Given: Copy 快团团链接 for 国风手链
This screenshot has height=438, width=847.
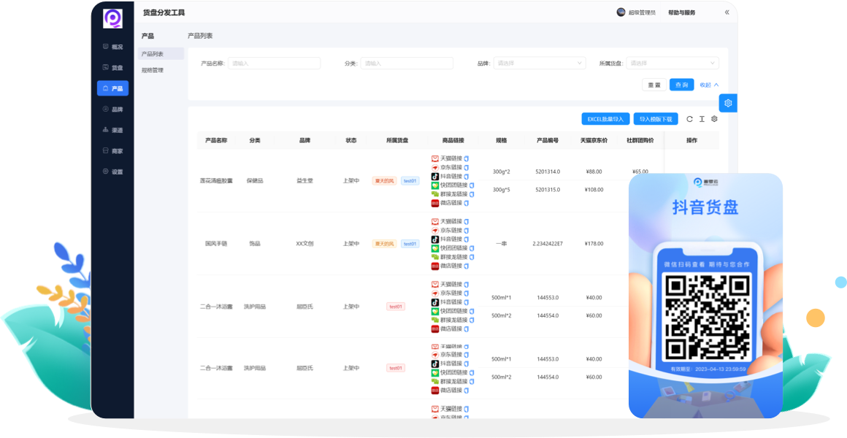Looking at the screenshot, I should [x=472, y=248].
